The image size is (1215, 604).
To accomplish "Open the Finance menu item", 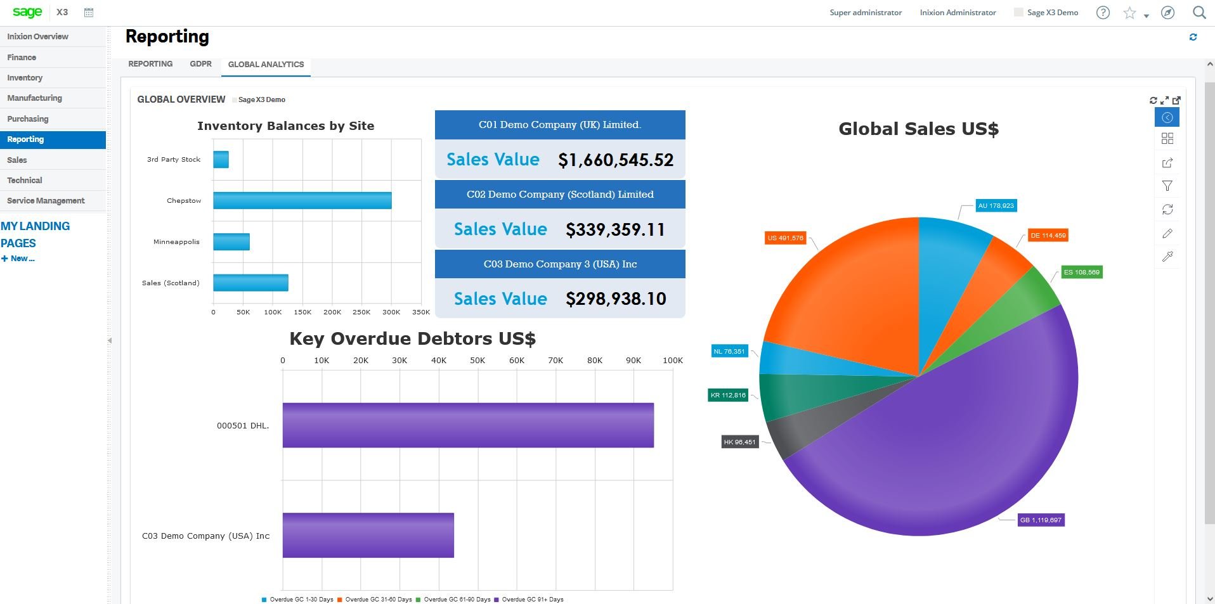I will [x=53, y=58].
